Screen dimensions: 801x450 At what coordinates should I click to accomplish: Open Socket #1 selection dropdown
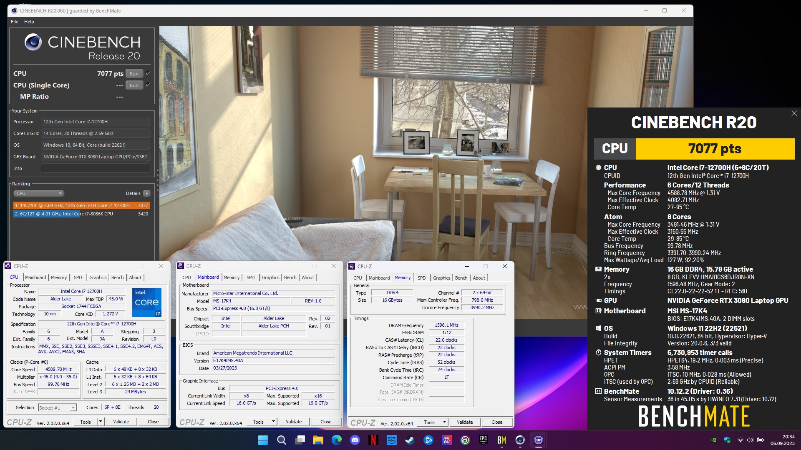point(57,408)
